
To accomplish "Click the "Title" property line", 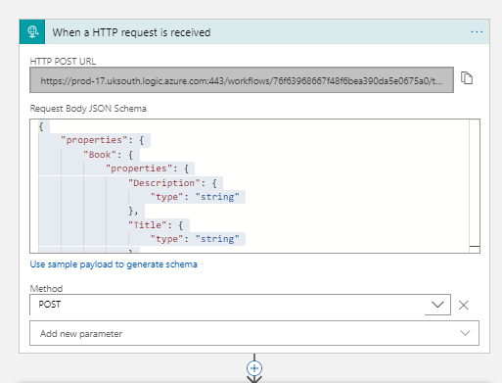I will point(156,225).
